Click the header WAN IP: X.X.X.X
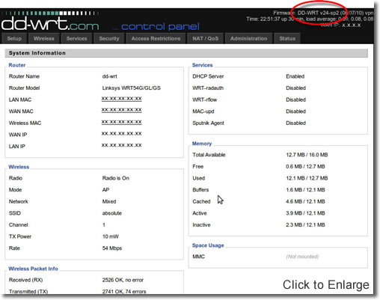Viewport: 380px width, 300px height. (x=340, y=25)
